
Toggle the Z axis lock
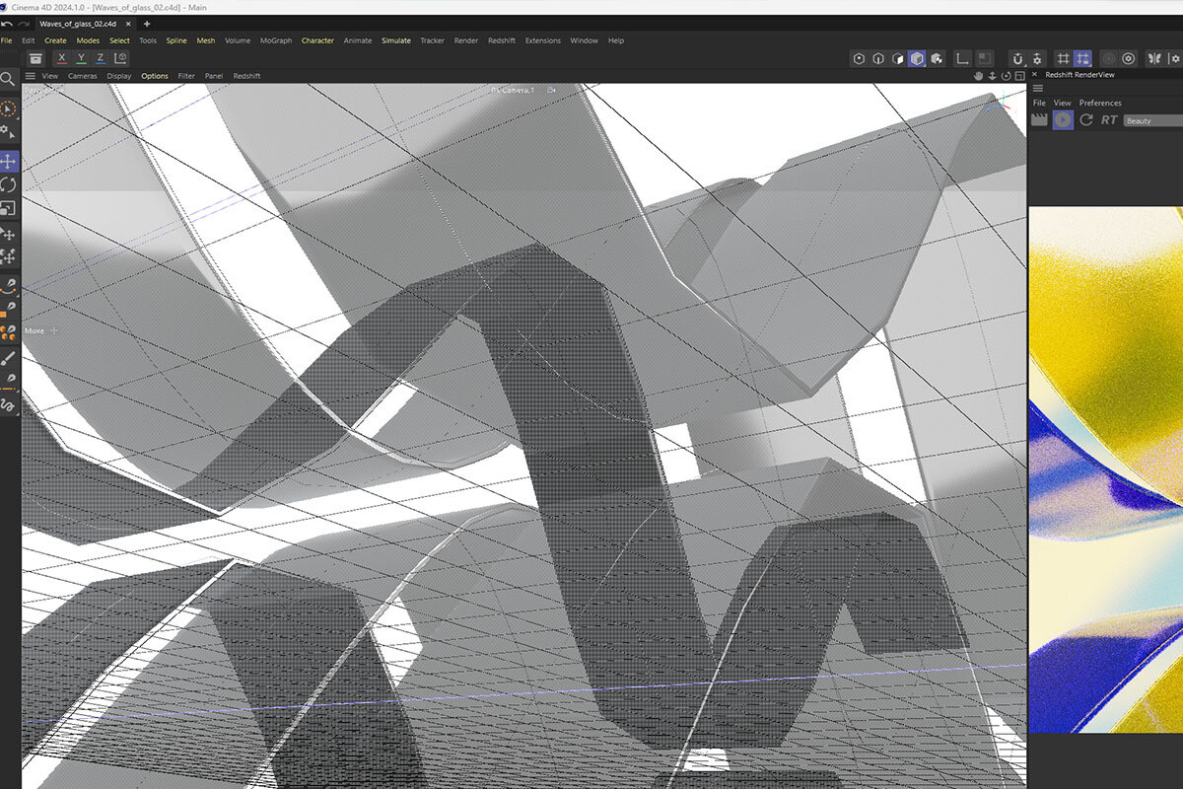pos(100,58)
